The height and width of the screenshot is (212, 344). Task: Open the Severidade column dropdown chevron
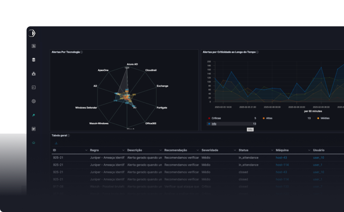click(235, 150)
